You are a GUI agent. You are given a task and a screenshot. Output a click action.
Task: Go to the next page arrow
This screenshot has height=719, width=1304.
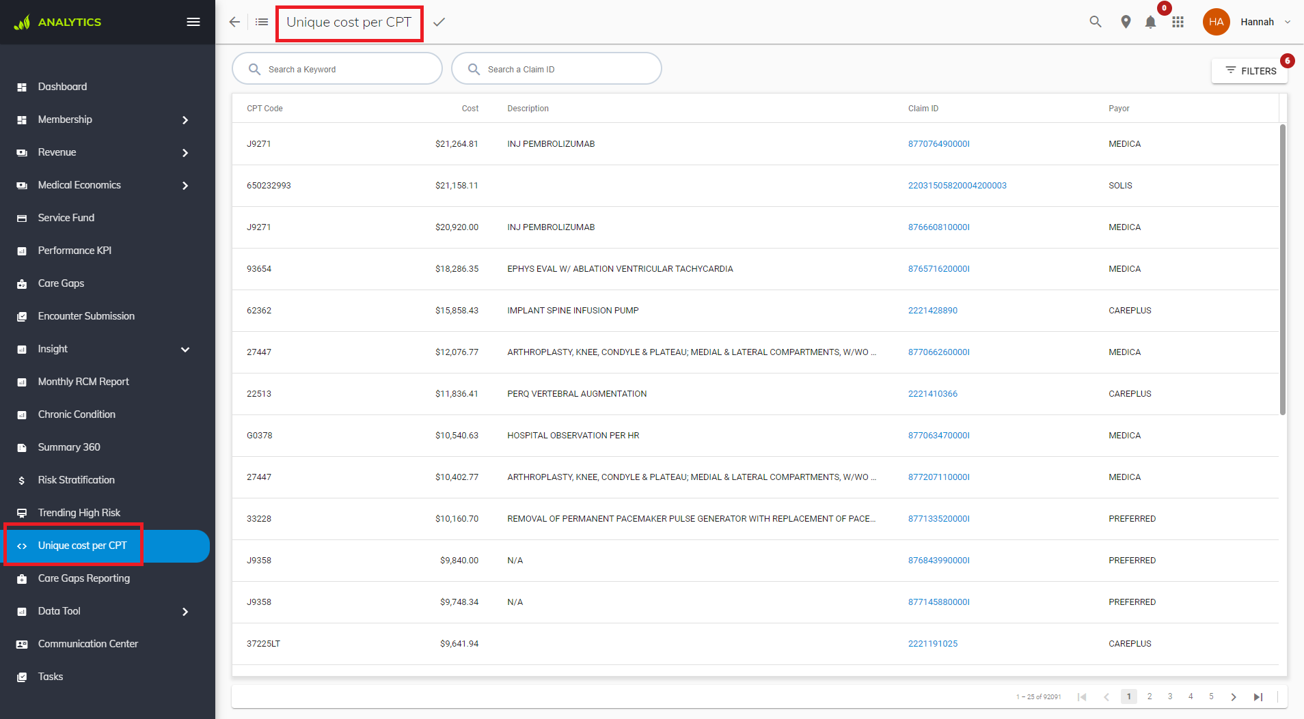pos(1234,697)
